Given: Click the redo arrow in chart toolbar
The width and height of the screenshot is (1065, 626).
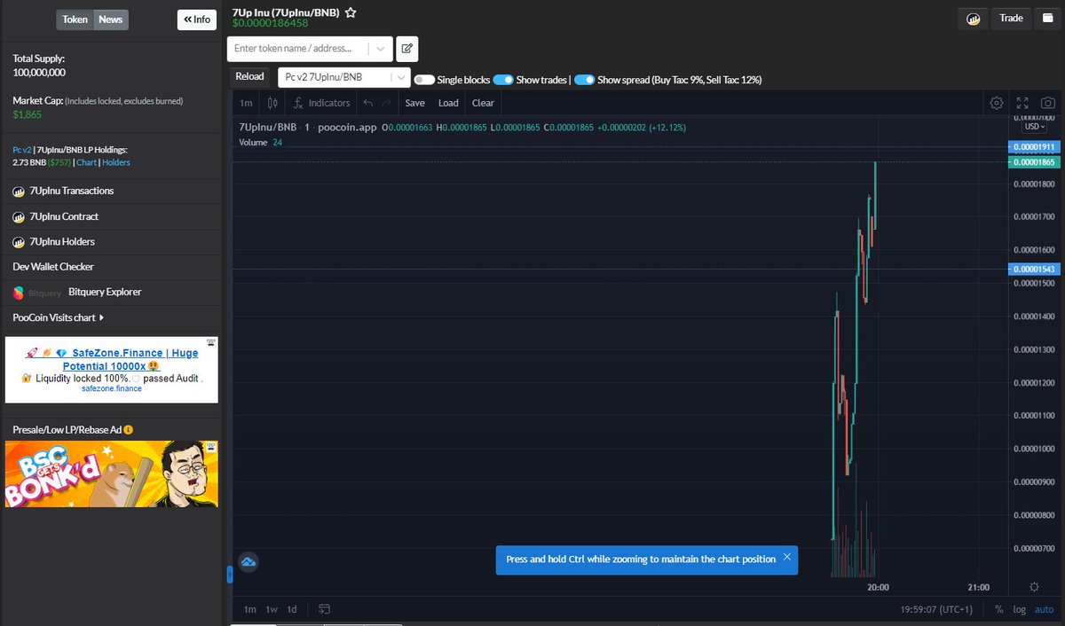Looking at the screenshot, I should (x=386, y=103).
